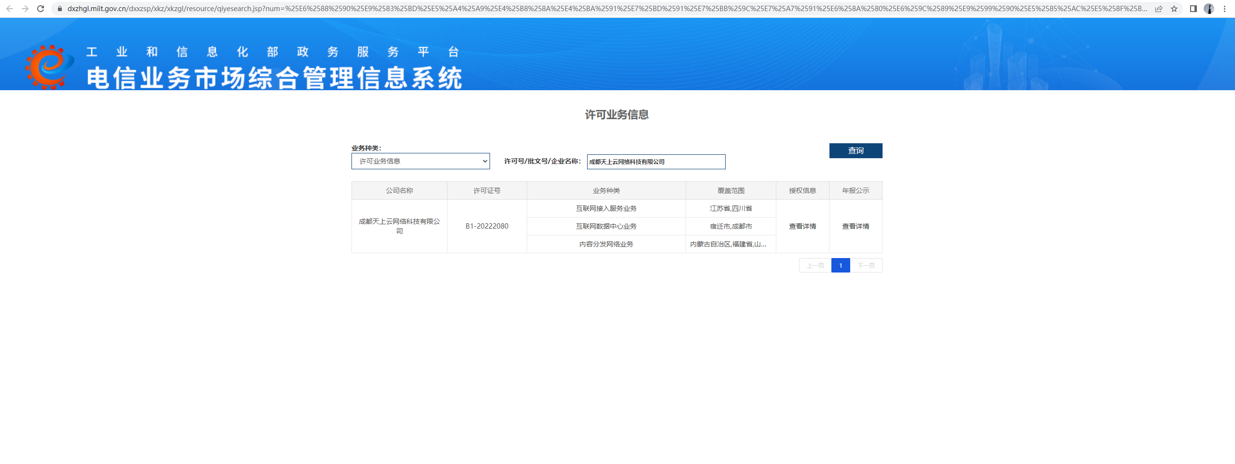Click the 授权信息 column header

[x=802, y=191]
